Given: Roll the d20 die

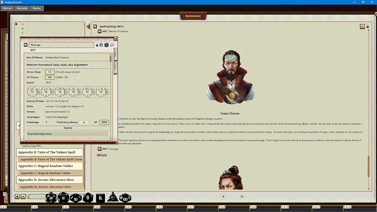Looking at the screenshot, I should (51, 198).
